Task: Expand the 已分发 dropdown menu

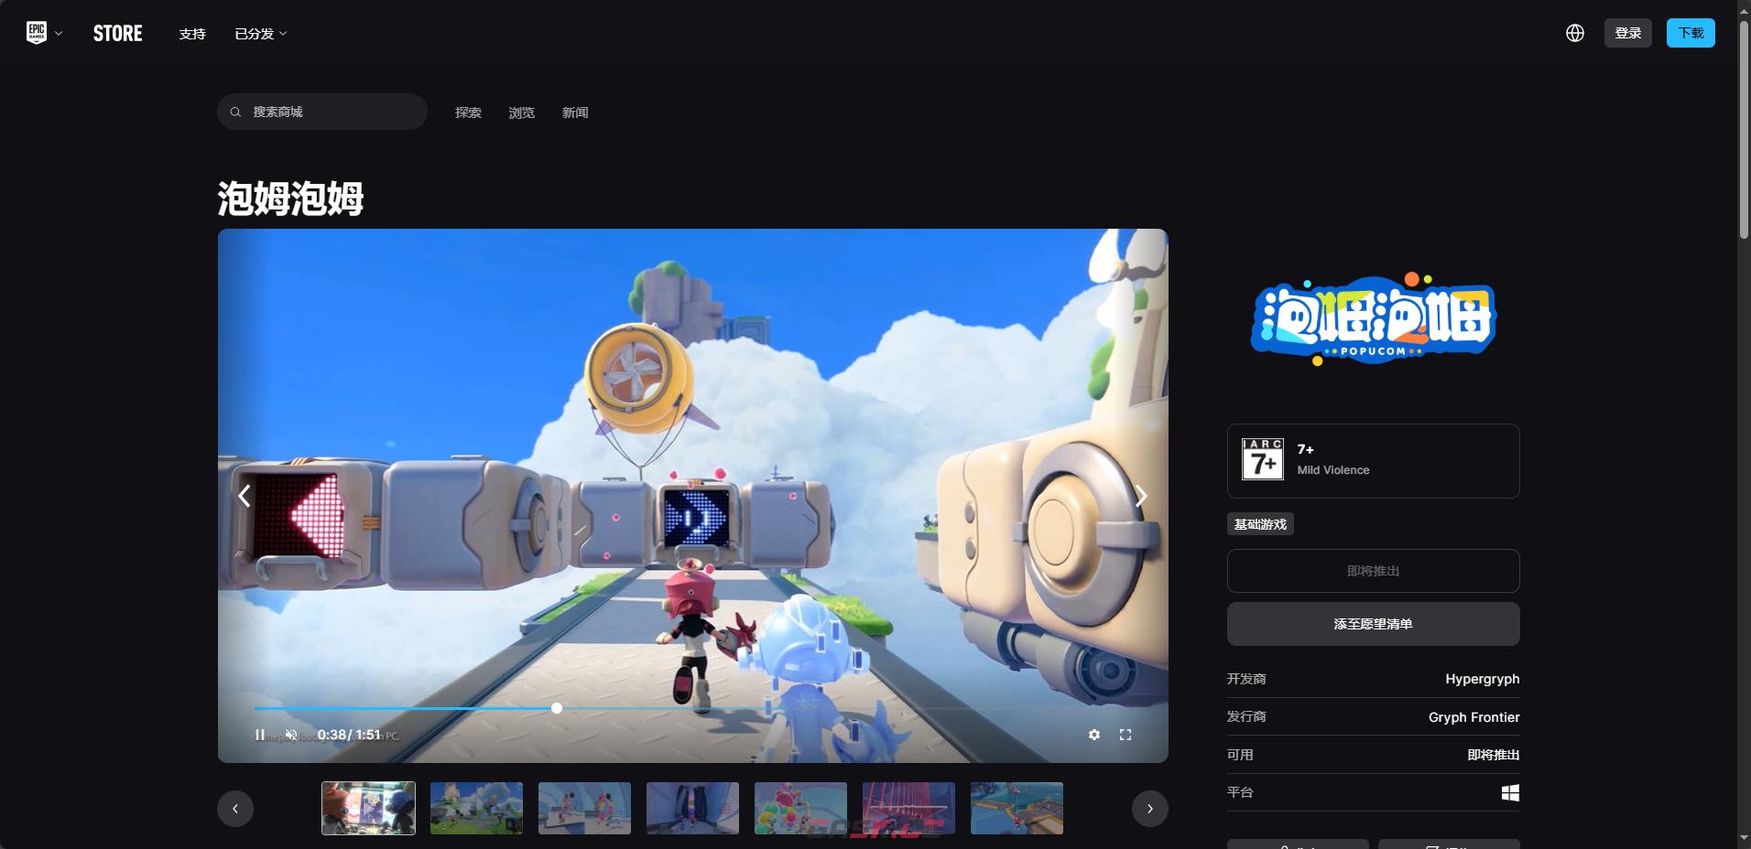Action: click(261, 34)
